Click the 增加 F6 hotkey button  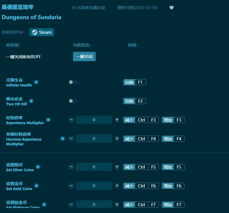point(173,186)
